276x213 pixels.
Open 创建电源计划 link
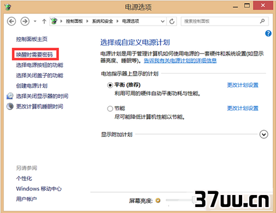pyautogui.click(x=32, y=86)
